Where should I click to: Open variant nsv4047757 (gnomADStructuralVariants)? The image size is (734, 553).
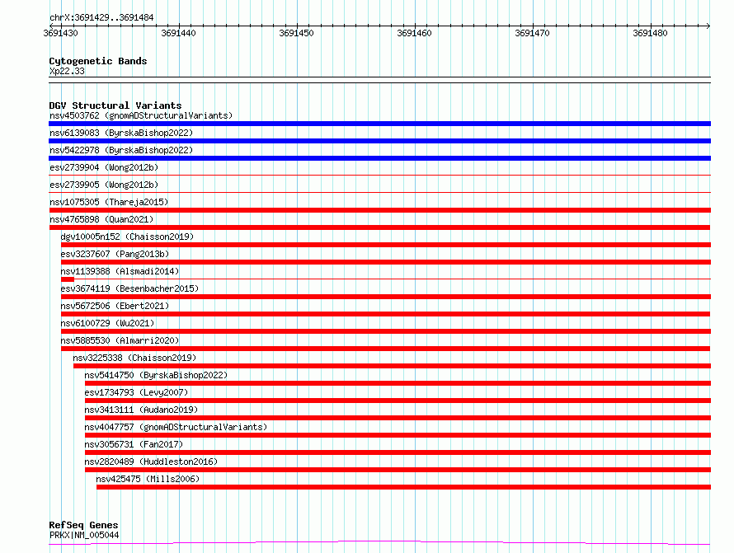pyautogui.click(x=176, y=427)
